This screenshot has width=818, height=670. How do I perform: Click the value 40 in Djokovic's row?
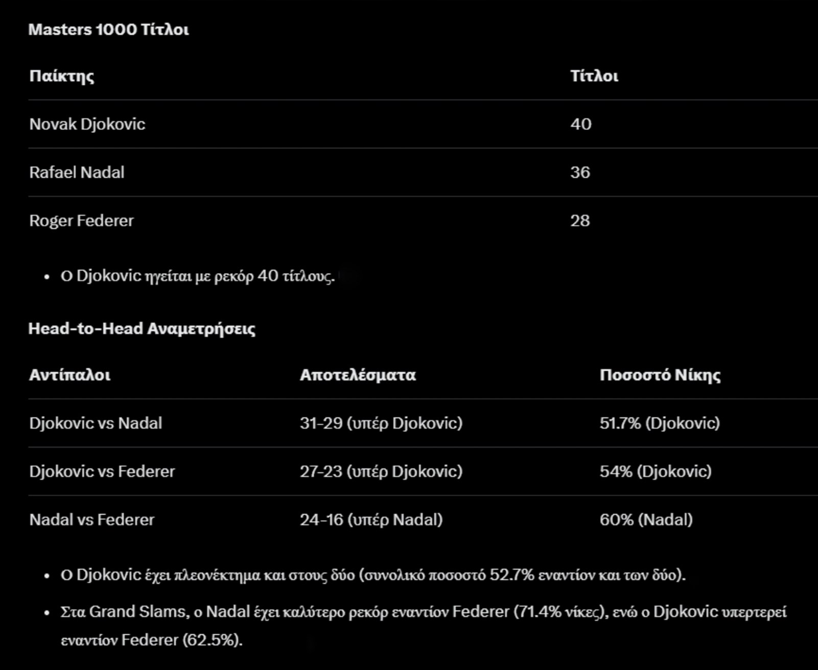(x=581, y=124)
